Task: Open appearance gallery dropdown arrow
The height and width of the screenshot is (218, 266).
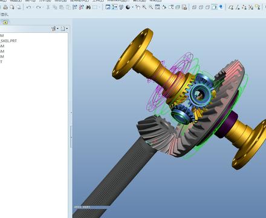Action: (x=132, y=7)
